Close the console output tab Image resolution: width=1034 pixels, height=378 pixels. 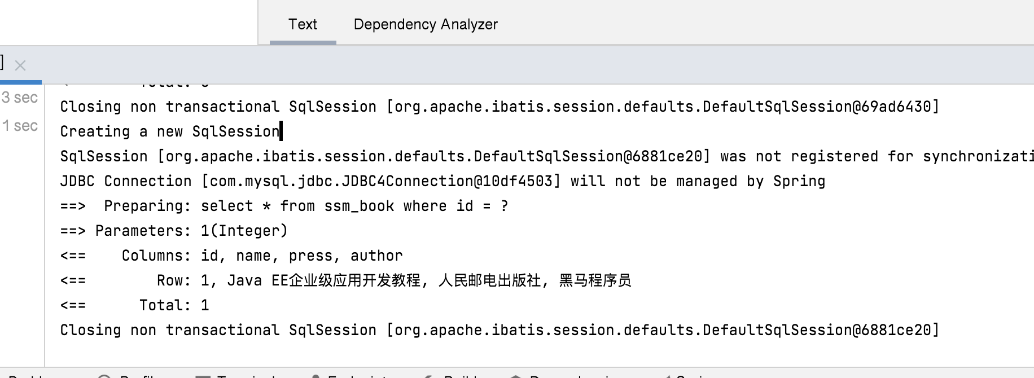point(20,65)
